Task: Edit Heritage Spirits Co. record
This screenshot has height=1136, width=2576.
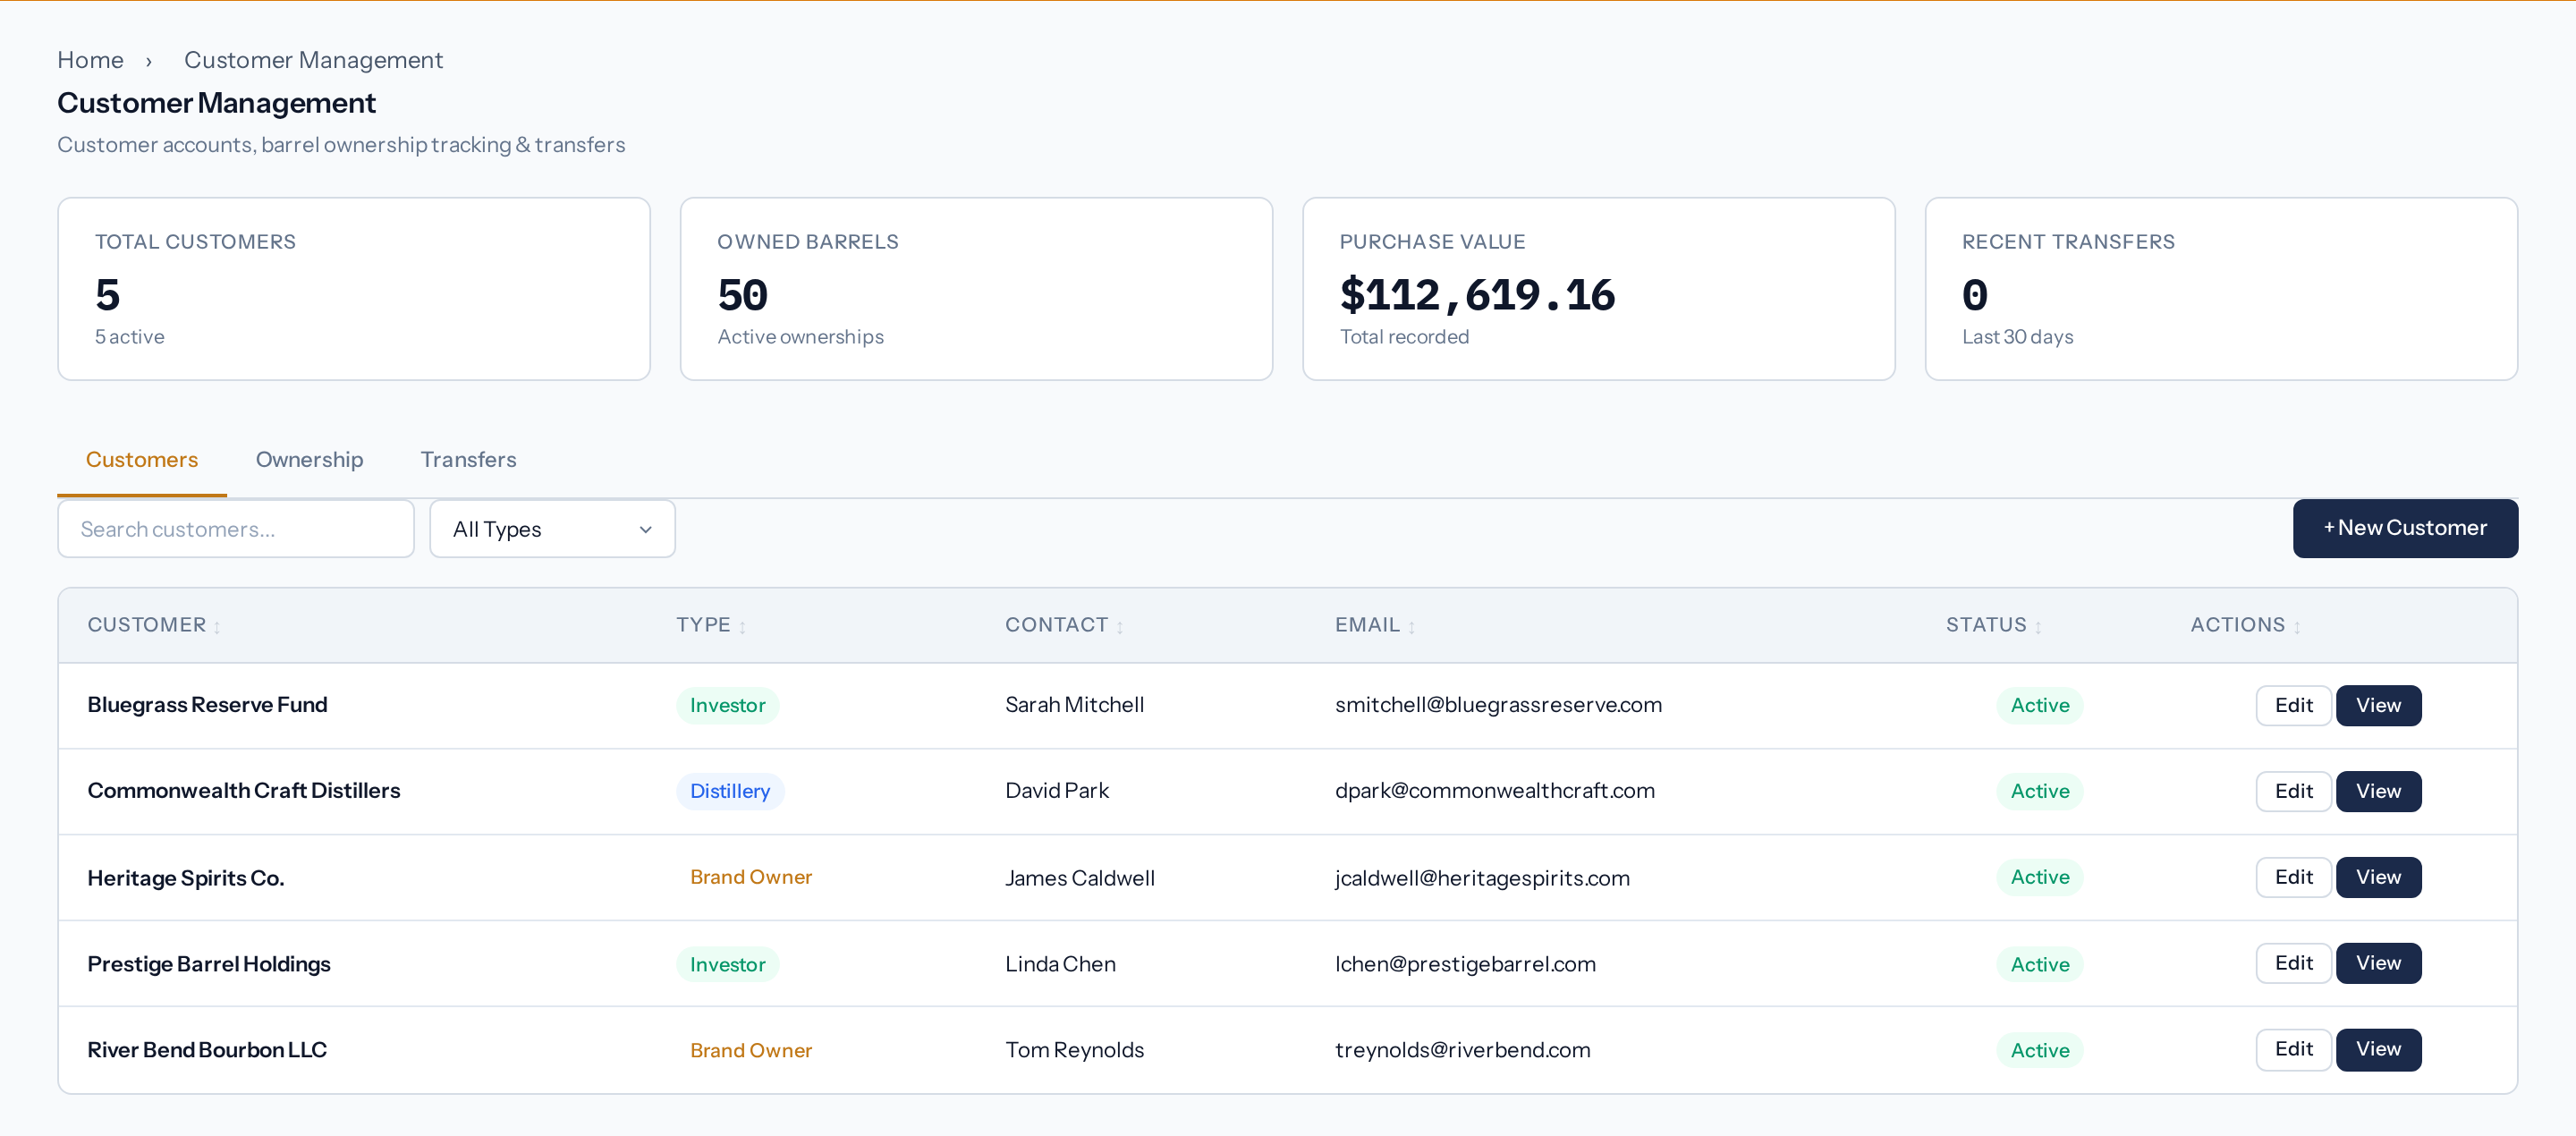Action: point(2293,877)
